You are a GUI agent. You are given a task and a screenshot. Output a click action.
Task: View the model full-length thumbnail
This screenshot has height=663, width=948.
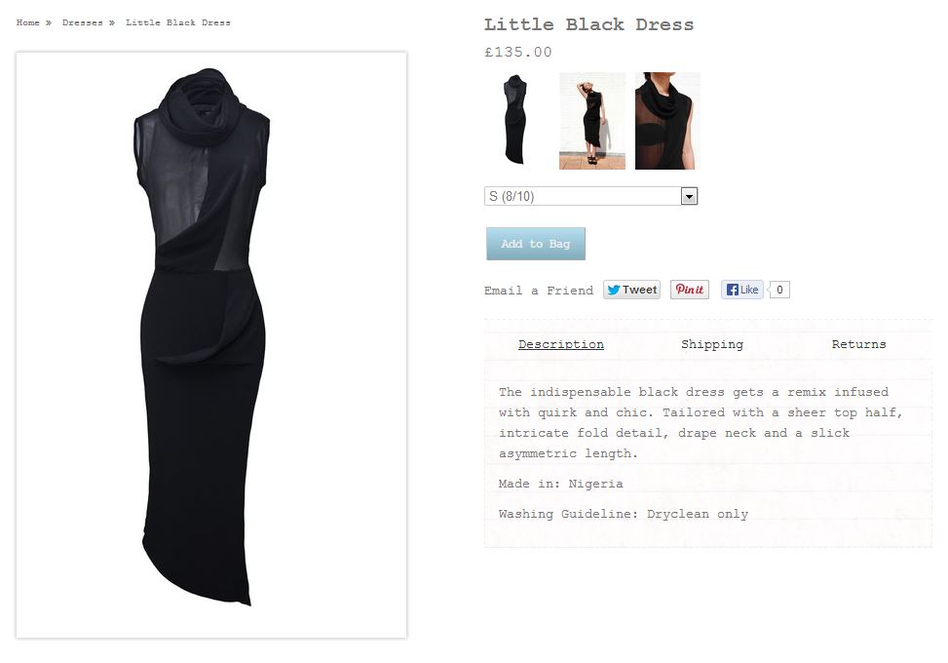592,120
